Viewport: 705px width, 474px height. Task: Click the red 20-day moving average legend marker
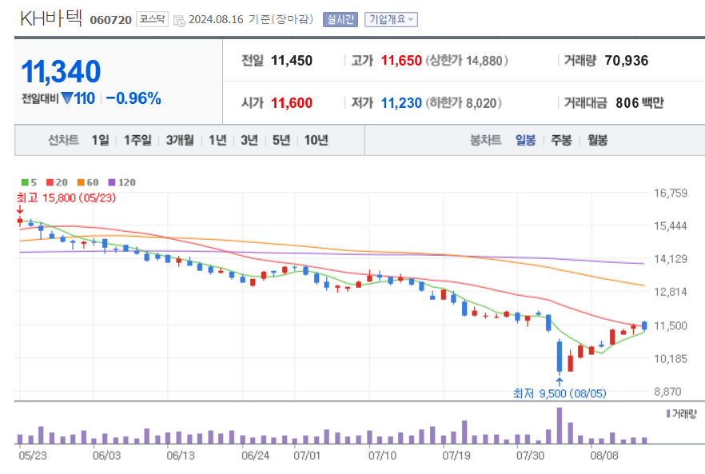tap(49, 182)
